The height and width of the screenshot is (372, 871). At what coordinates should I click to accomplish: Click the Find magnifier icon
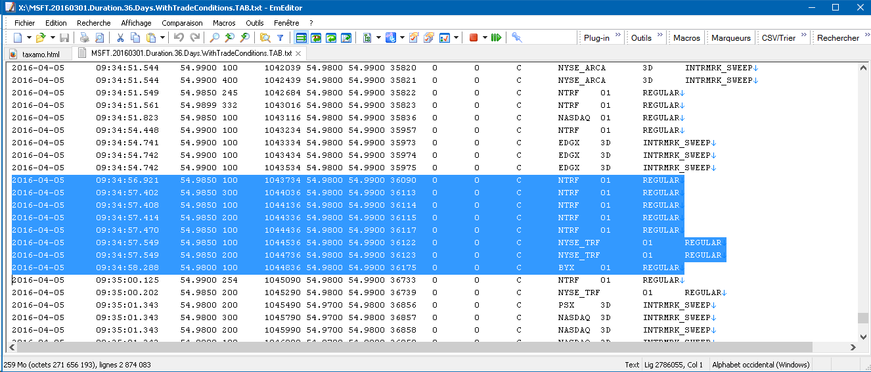[x=214, y=37]
